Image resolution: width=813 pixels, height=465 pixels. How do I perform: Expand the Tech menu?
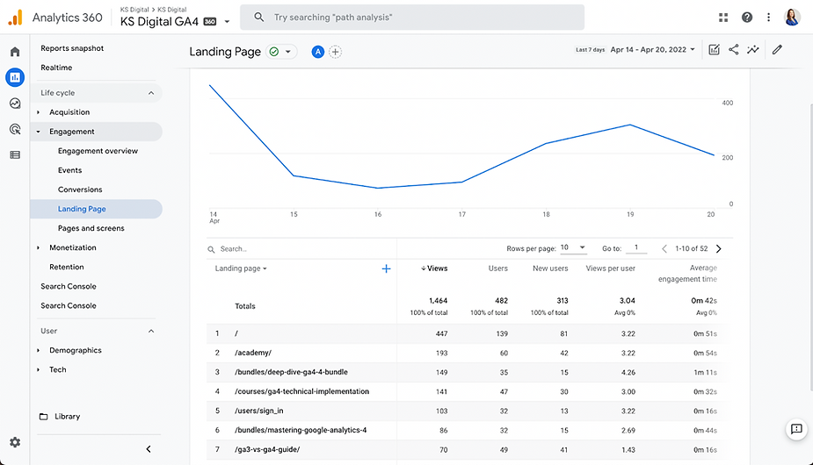coord(39,369)
